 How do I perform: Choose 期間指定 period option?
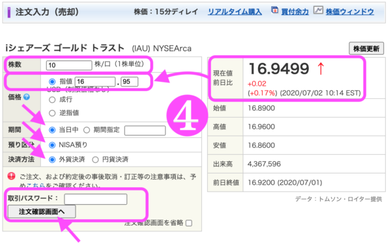(x=87, y=130)
